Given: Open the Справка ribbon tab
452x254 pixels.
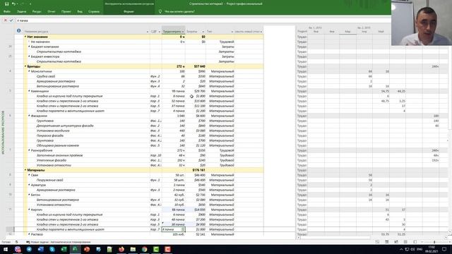Looking at the screenshot, I should click(94, 11).
